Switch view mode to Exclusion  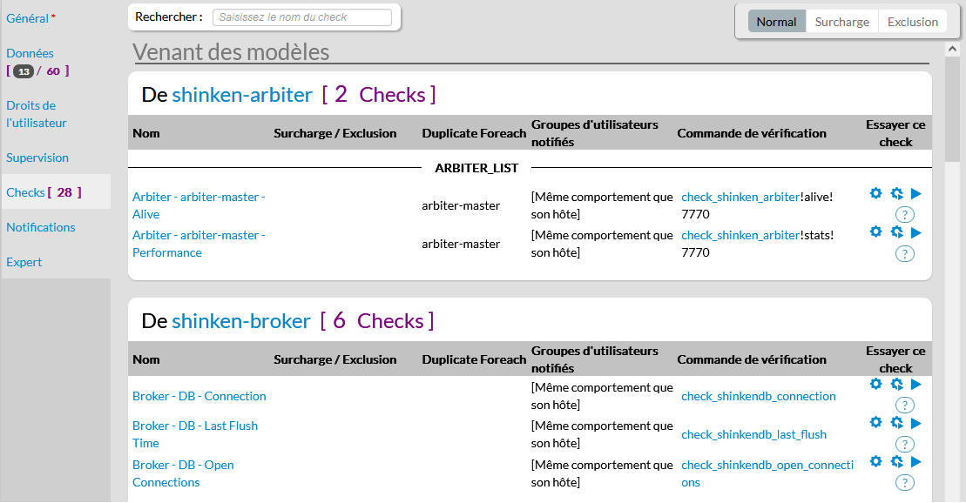point(912,22)
